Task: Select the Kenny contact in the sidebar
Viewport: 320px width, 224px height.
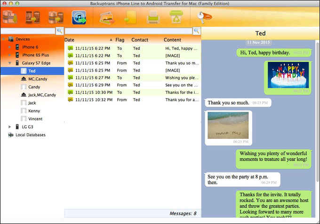Action: tap(34, 111)
